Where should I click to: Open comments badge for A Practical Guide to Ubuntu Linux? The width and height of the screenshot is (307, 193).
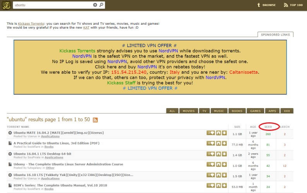[x=211, y=144]
